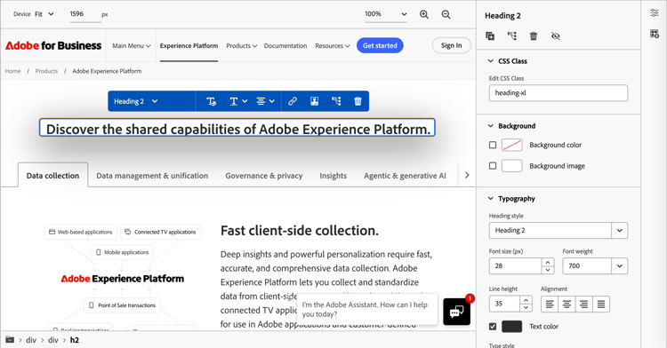Open the text style icon in heading toolbar
667x348 pixels.
point(238,101)
